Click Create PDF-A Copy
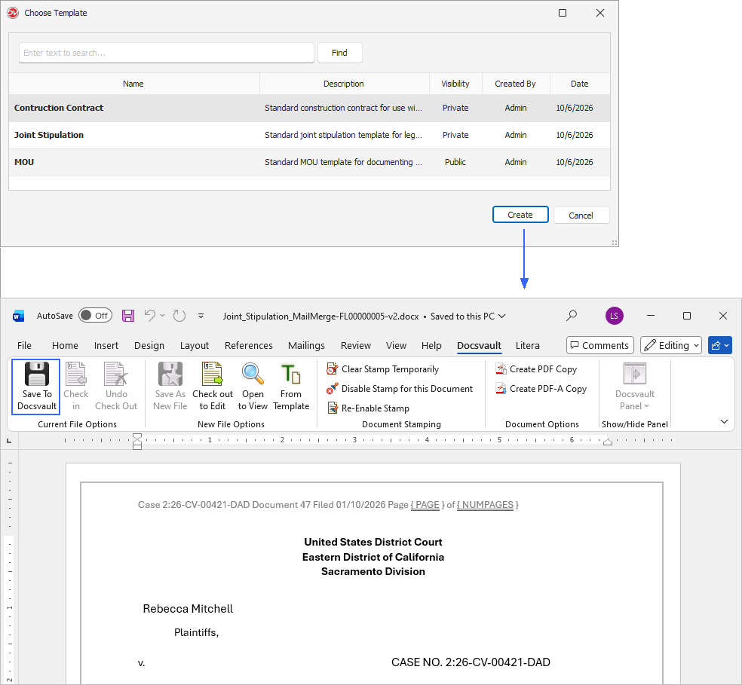 [x=541, y=389]
